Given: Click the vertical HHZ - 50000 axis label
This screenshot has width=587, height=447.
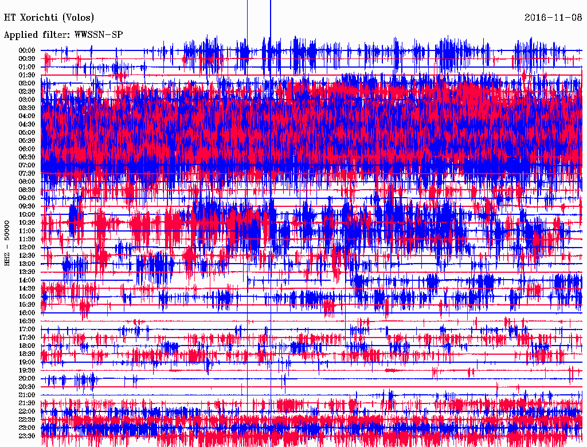Looking at the screenshot, I should [7, 242].
